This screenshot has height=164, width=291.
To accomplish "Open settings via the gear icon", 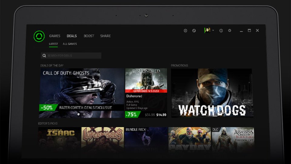I will [229, 30].
